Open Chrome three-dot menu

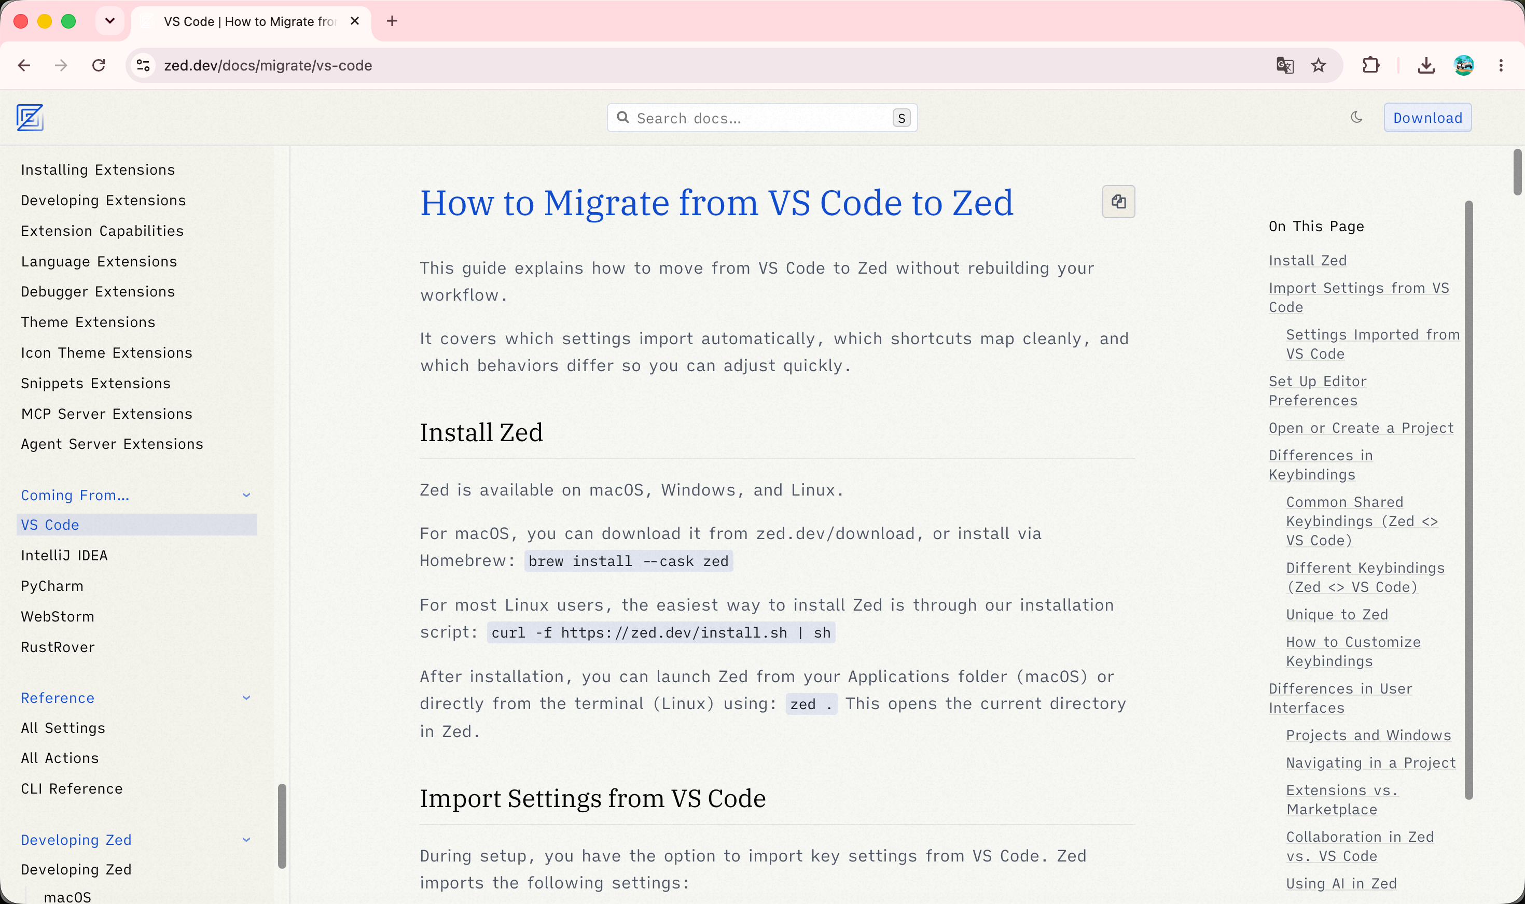tap(1501, 65)
